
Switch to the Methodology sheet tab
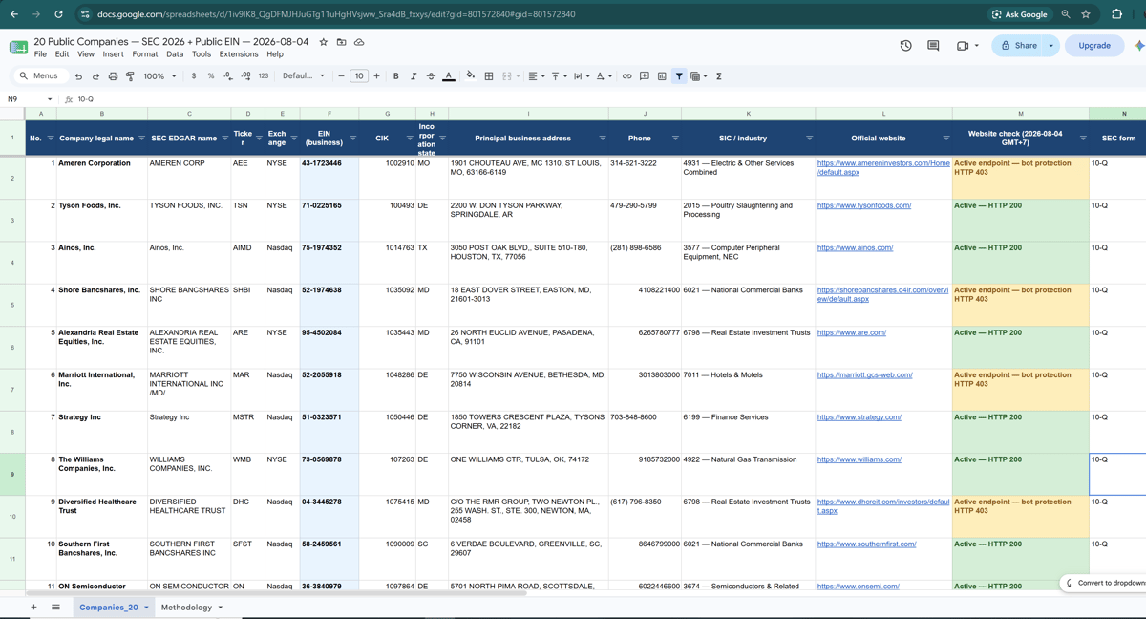[186, 608]
